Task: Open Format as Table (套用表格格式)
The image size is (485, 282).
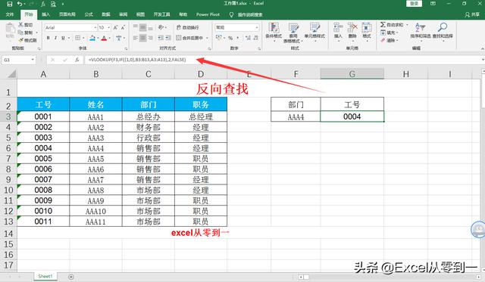Action: pyautogui.click(x=293, y=33)
